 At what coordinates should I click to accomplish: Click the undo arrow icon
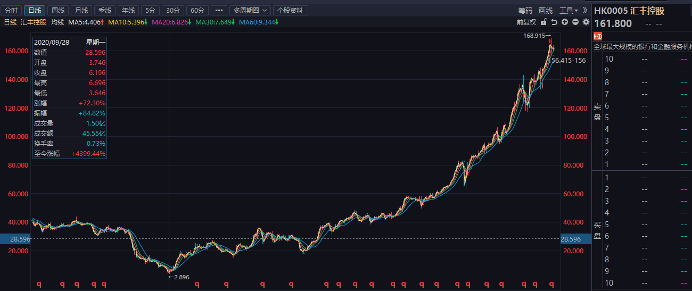tap(554, 22)
